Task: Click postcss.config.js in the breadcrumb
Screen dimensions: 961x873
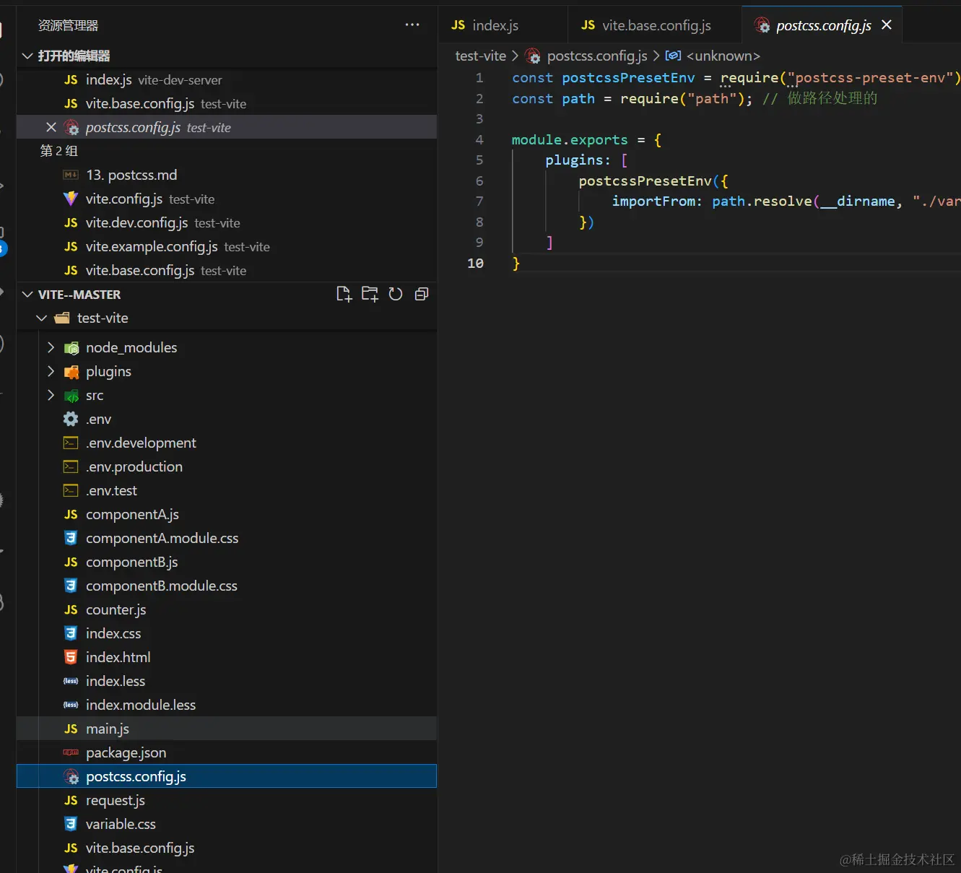Action: click(x=597, y=56)
